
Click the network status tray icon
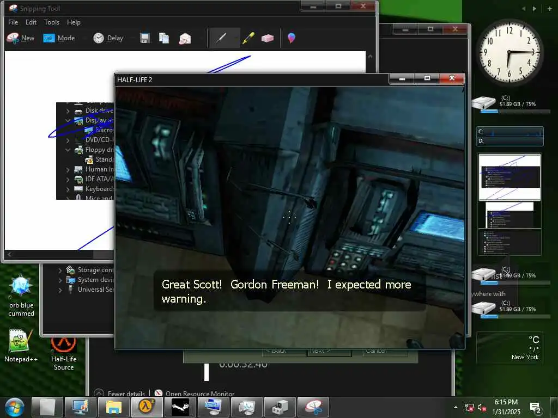469,408
